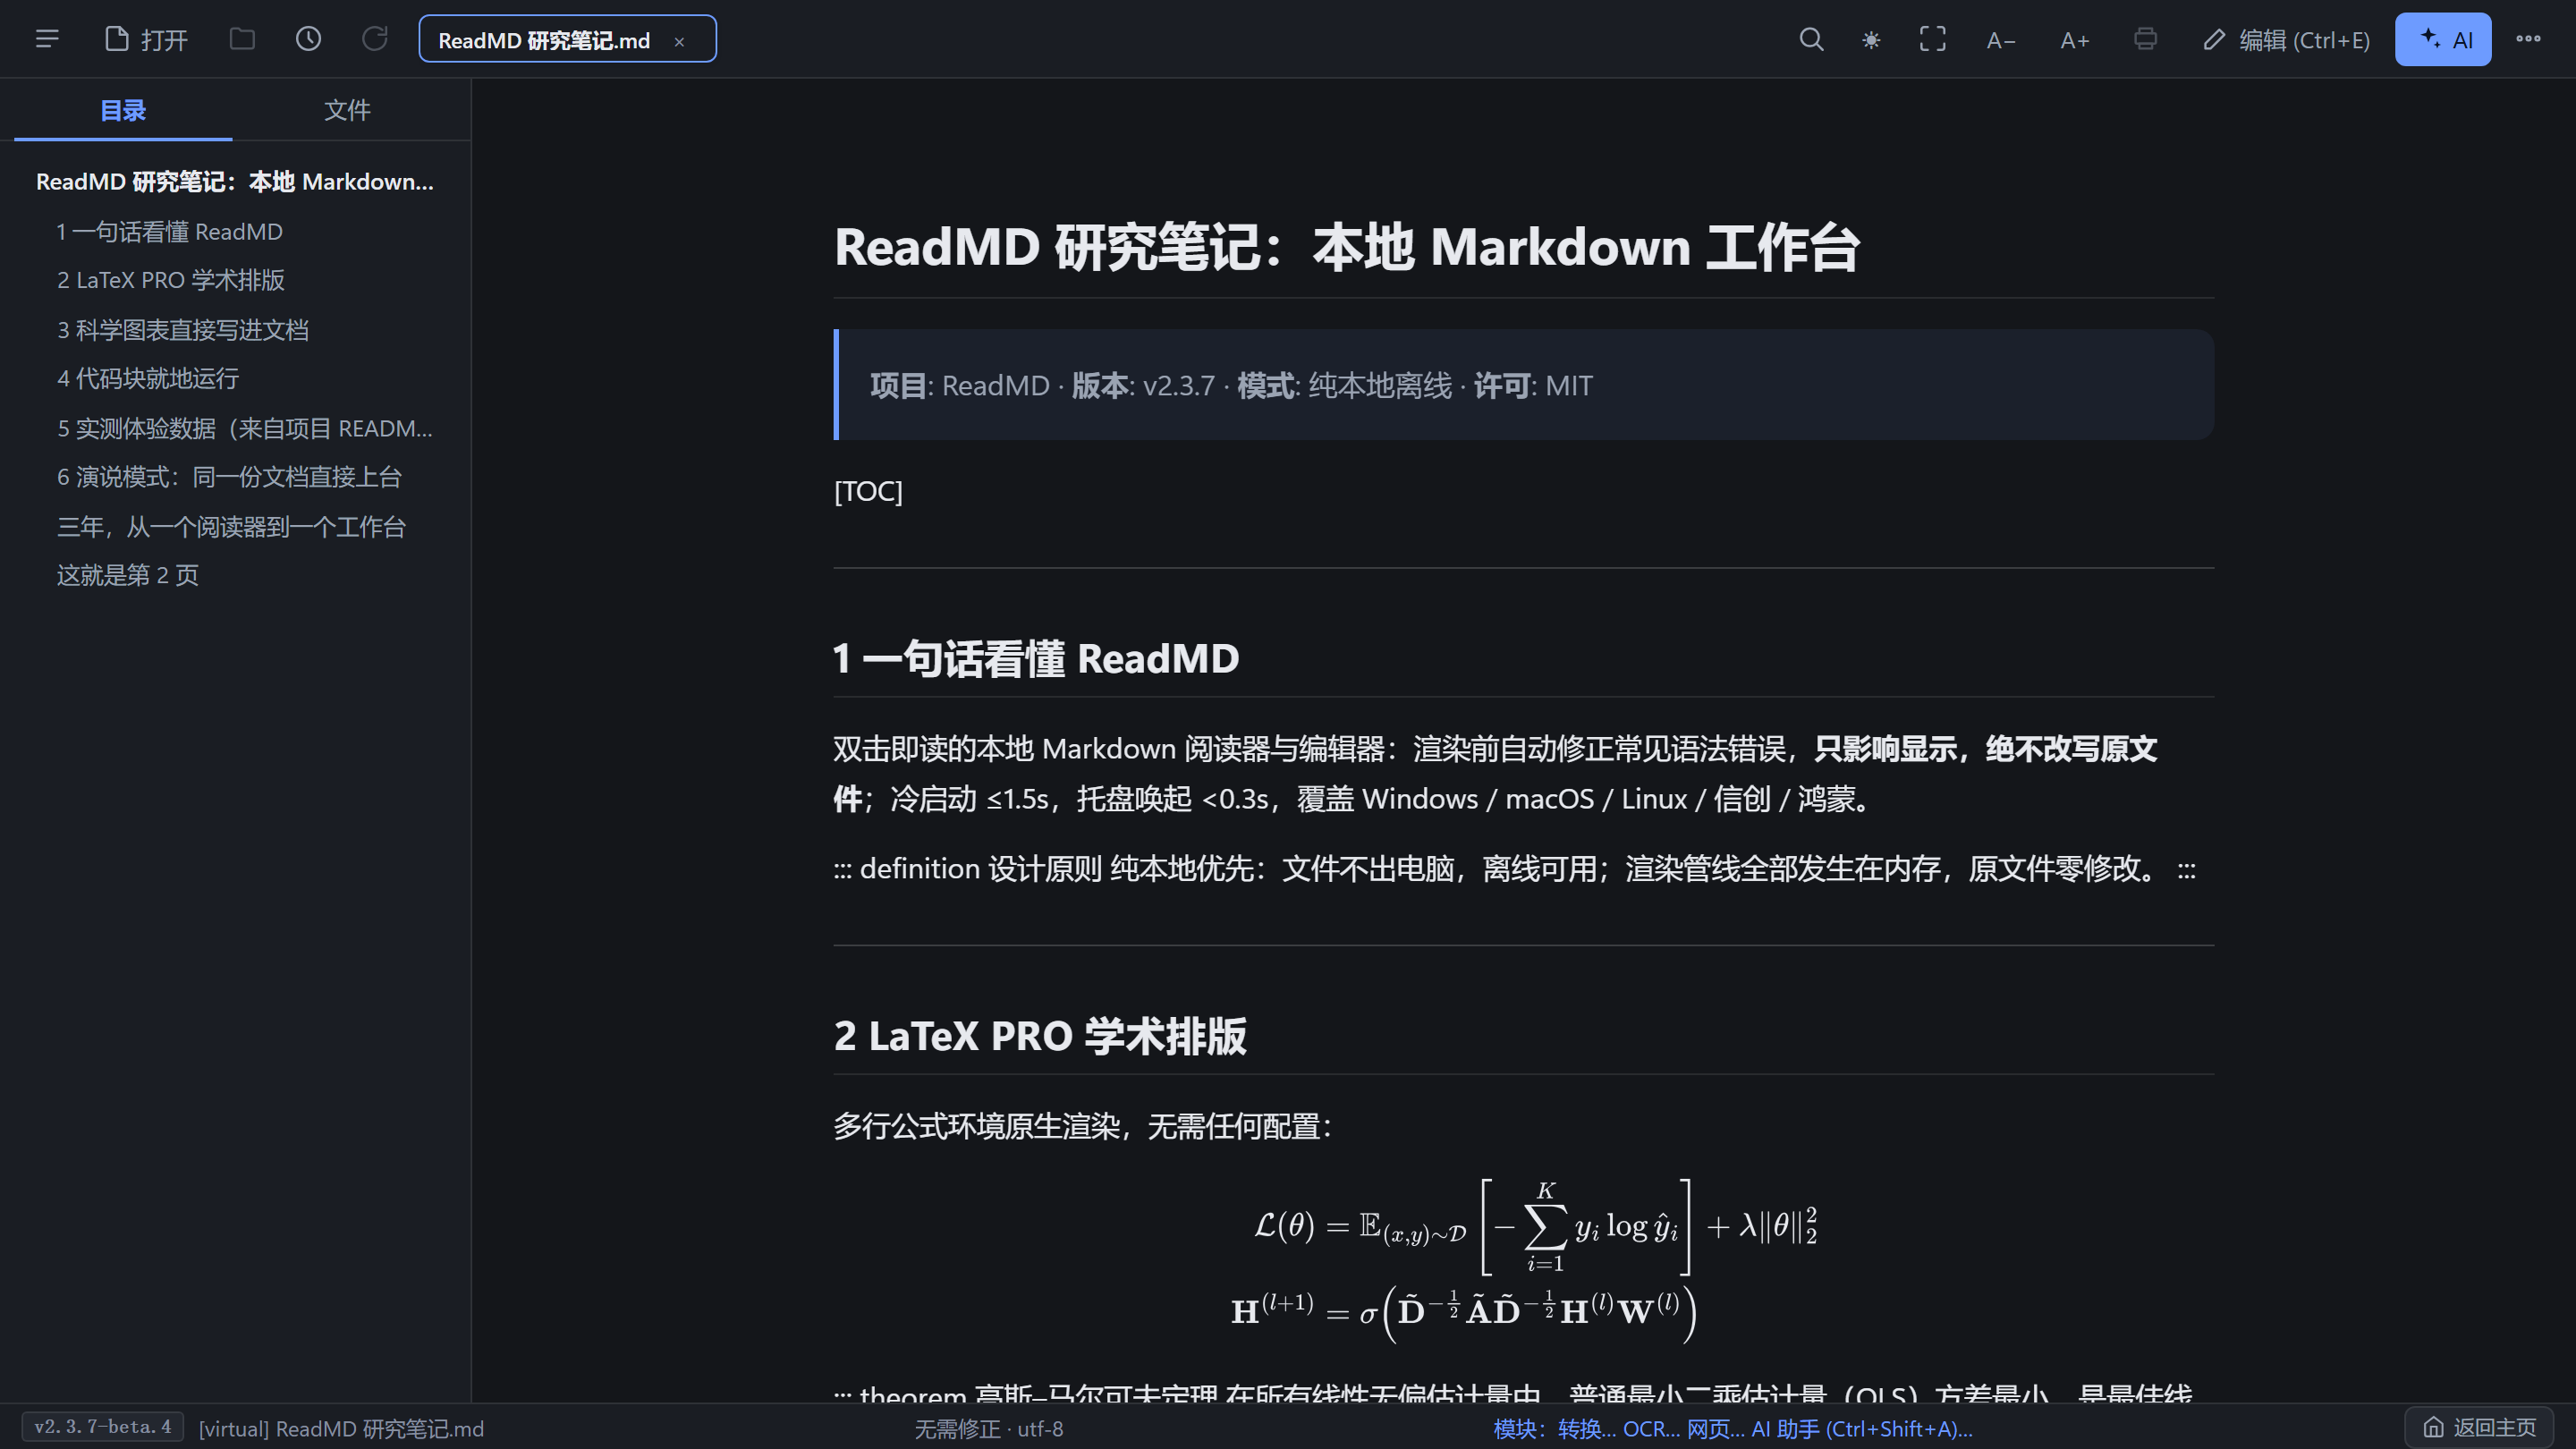
Task: Click the [TOC] text in document
Action: tap(868, 491)
